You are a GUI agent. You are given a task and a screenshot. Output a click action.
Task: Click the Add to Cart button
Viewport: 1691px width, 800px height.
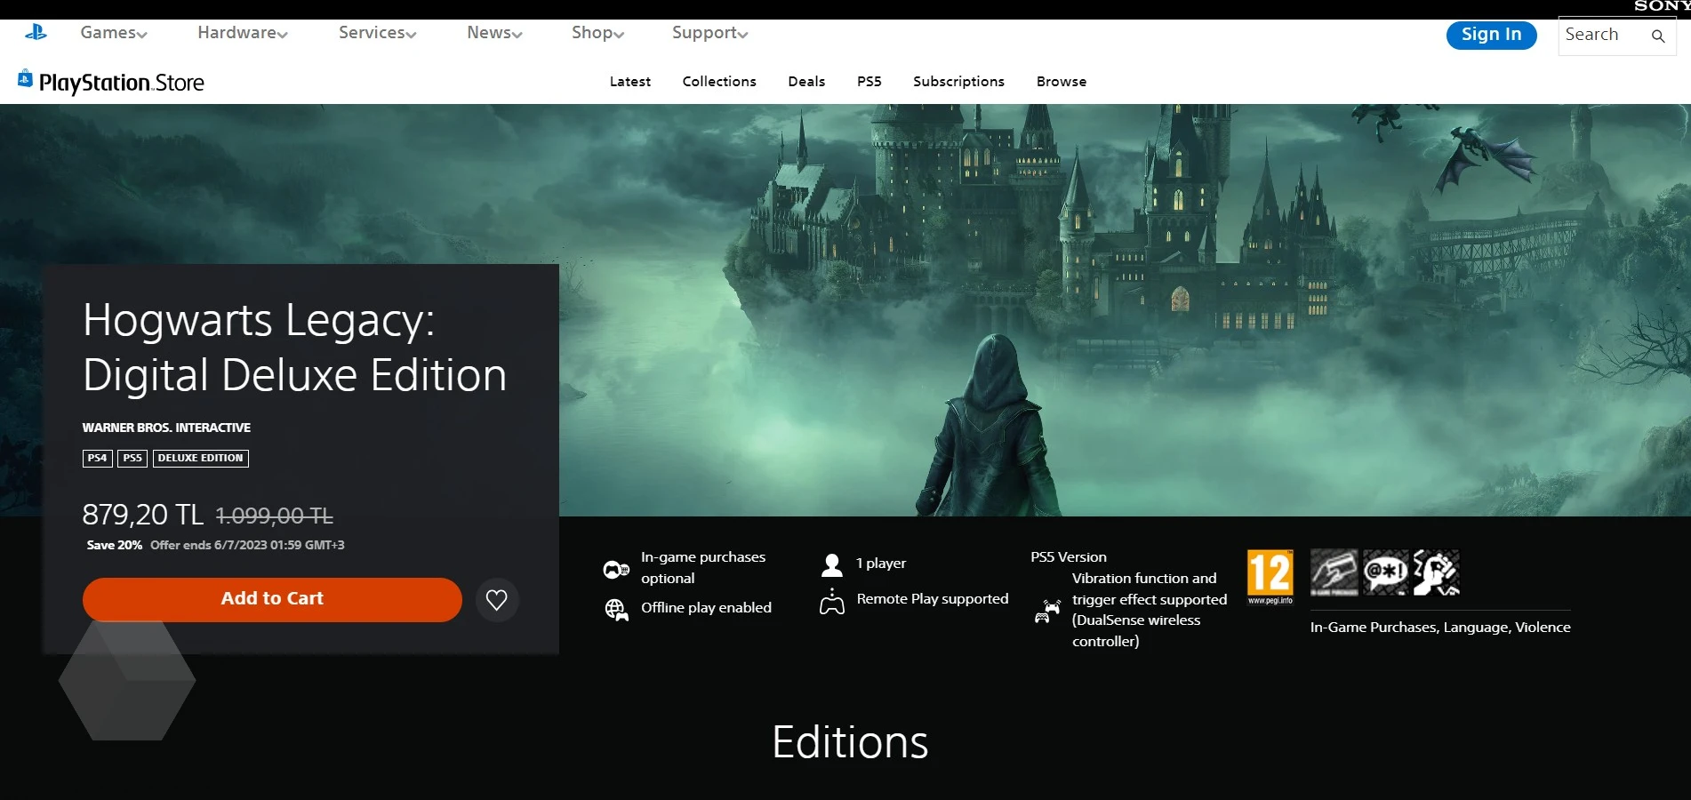click(272, 600)
